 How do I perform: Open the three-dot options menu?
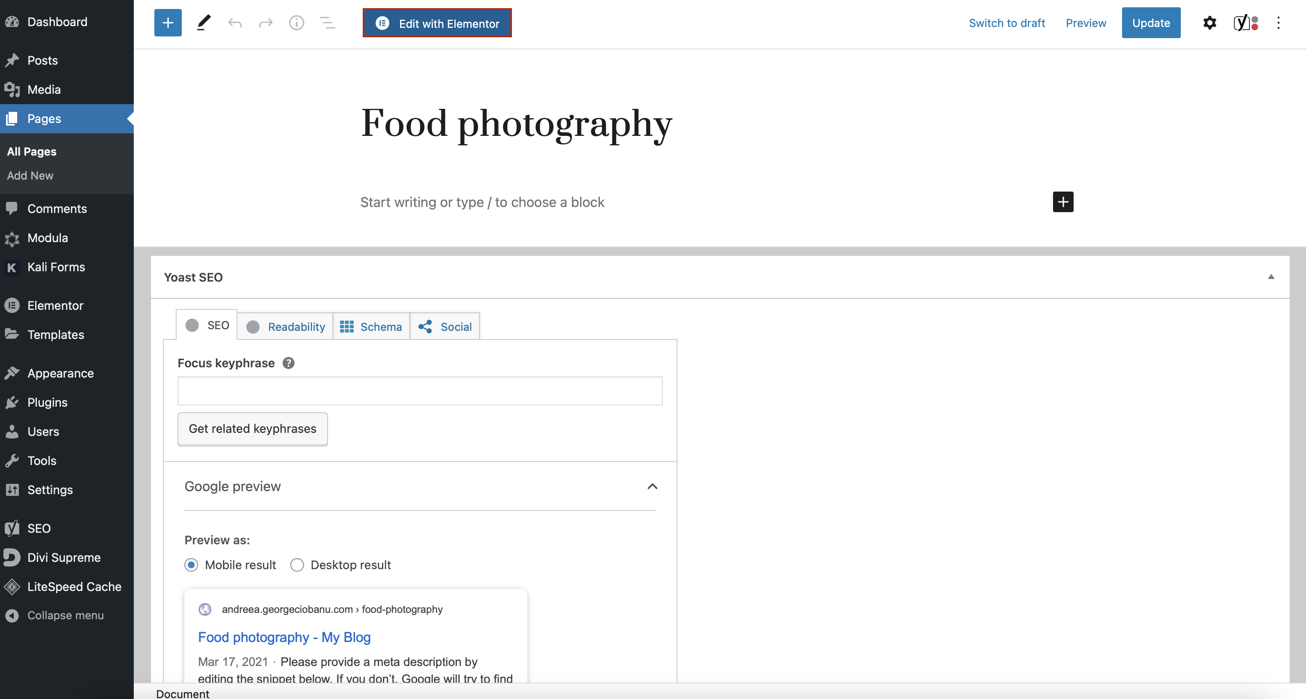pos(1278,23)
